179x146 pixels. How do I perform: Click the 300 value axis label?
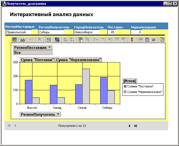point(16,62)
